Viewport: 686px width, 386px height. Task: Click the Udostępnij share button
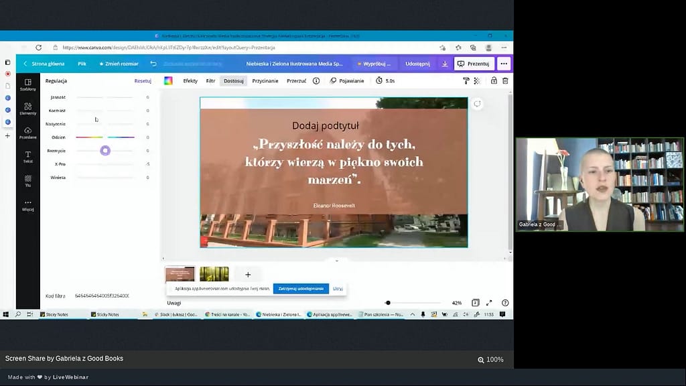coord(417,64)
